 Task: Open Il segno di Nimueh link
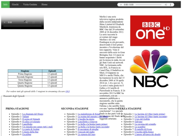tap(31, 119)
